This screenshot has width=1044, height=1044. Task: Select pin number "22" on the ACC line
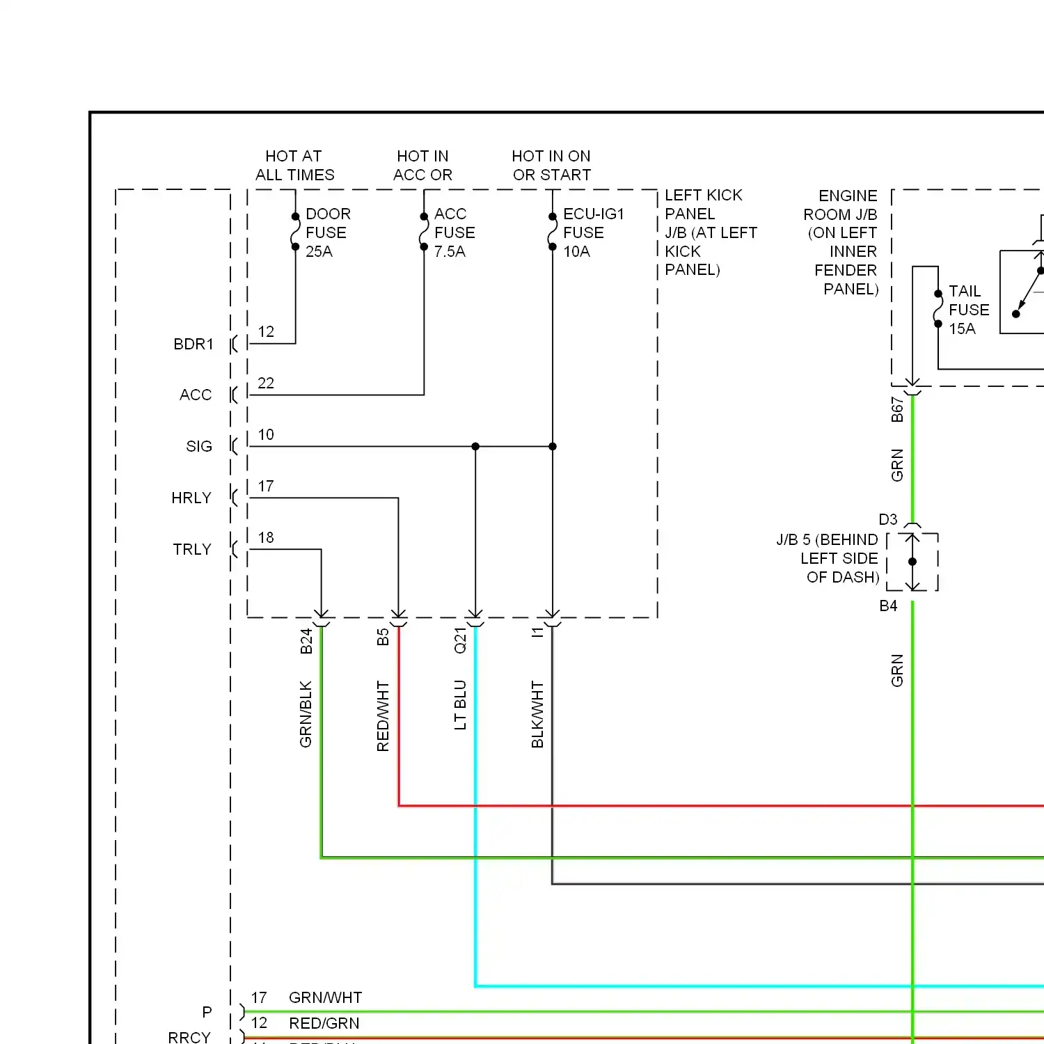(266, 383)
